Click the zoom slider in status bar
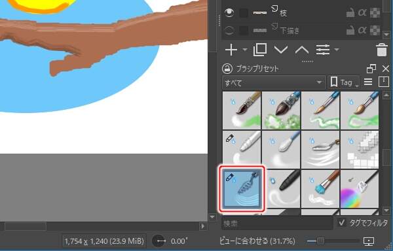Viewport: 393px width, 251px height. click(333, 241)
